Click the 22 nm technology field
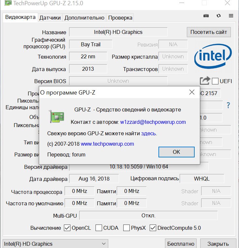This screenshot has height=248, width=239. click(88, 56)
